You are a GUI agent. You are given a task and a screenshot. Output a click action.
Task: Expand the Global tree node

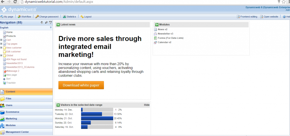[1, 56]
